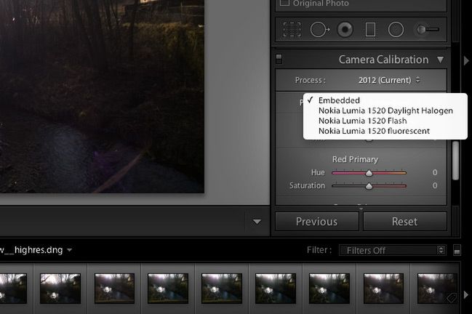
Task: Click the right panel scrollbar
Action: (456, 161)
